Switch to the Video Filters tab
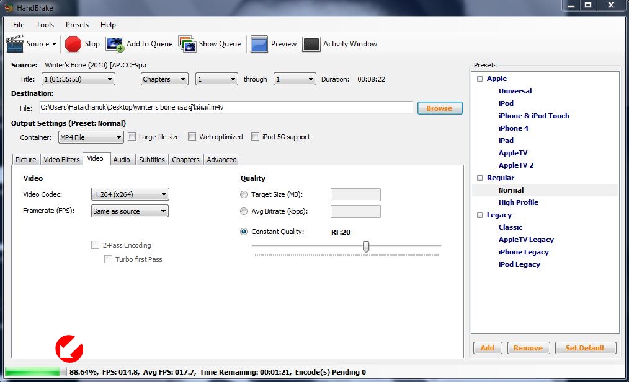629x382 pixels. pos(61,159)
